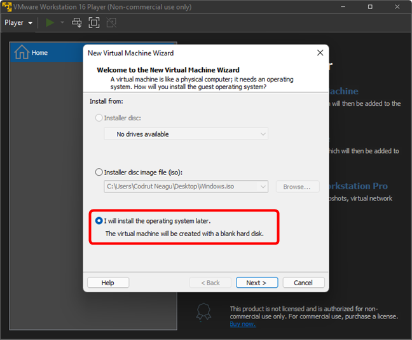The height and width of the screenshot is (340, 412).
Task: Choose I will install the operating system later
Action: [x=99, y=220]
